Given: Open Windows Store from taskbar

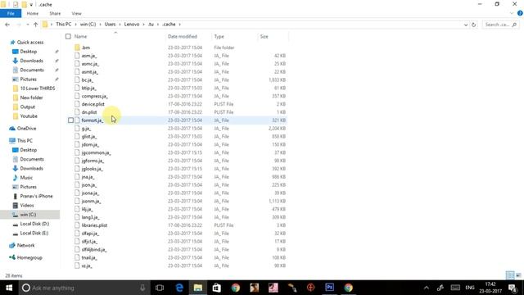Looking at the screenshot, I should click(x=216, y=288).
